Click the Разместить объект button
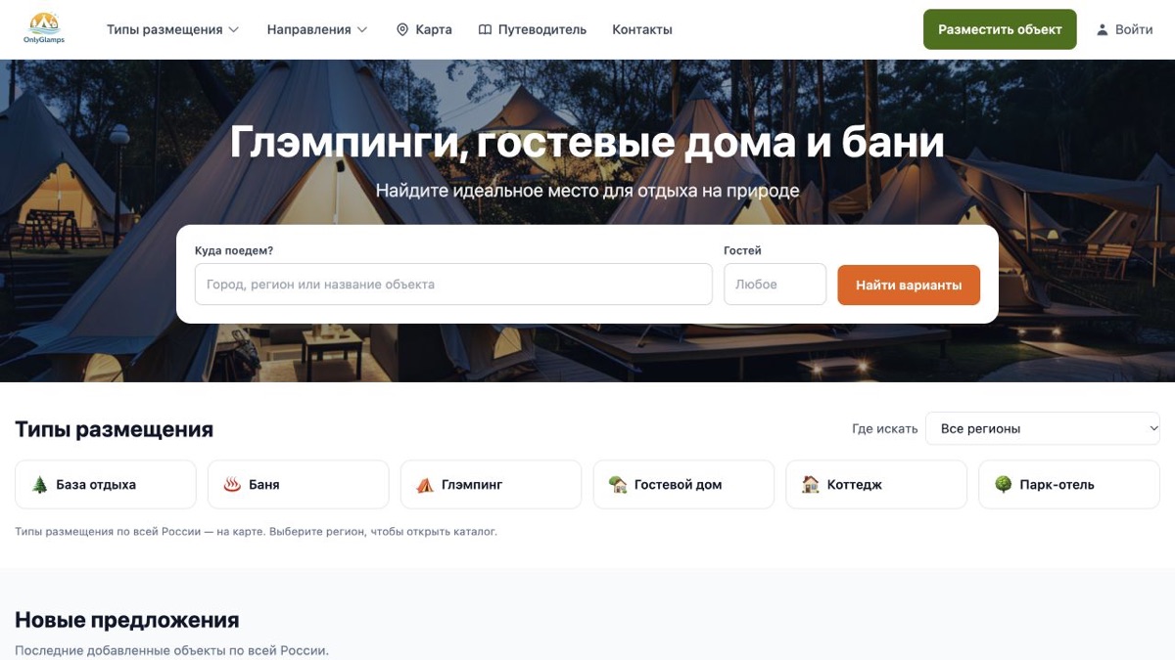Viewport: 1175px width, 660px height. tap(1000, 29)
